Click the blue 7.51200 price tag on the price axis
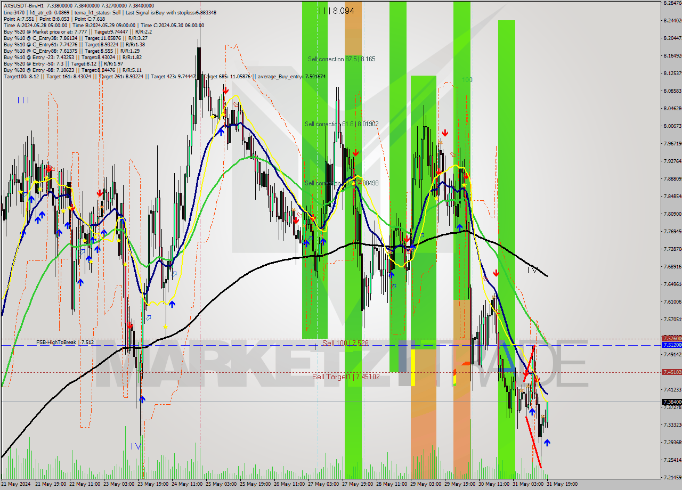 coord(671,345)
